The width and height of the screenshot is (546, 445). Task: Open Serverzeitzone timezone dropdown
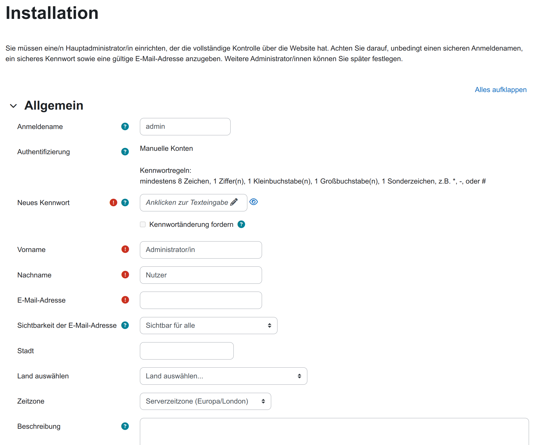click(205, 401)
